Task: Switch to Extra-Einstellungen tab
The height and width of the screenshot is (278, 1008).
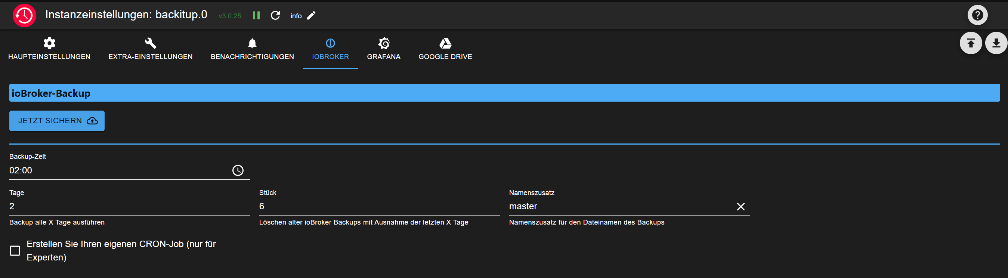Action: [x=150, y=49]
